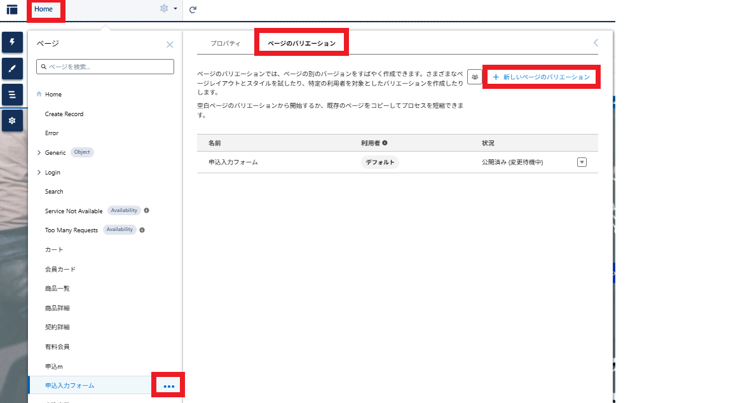
Task: Close the ページ panel
Action: coord(170,44)
